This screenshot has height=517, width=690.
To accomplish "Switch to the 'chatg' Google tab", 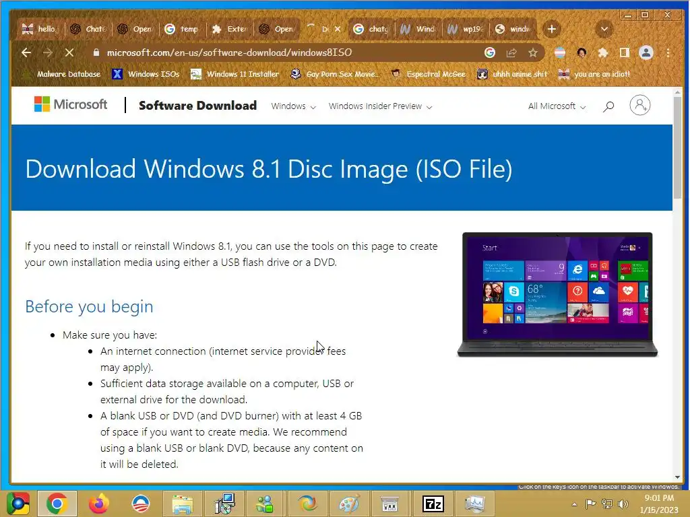I will (x=372, y=29).
